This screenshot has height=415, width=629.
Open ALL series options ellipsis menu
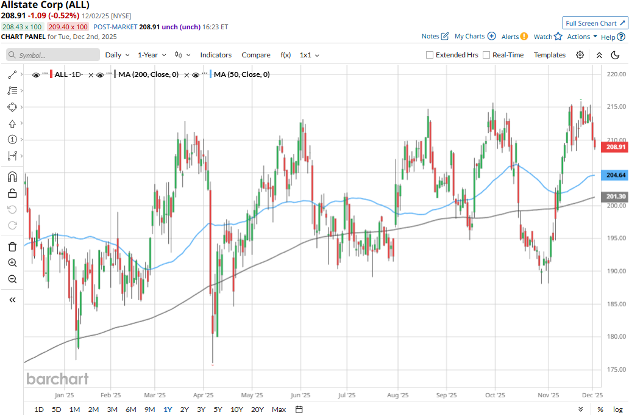click(x=45, y=73)
